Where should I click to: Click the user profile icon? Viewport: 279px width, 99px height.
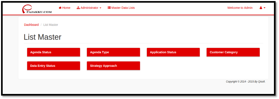(x=261, y=8)
